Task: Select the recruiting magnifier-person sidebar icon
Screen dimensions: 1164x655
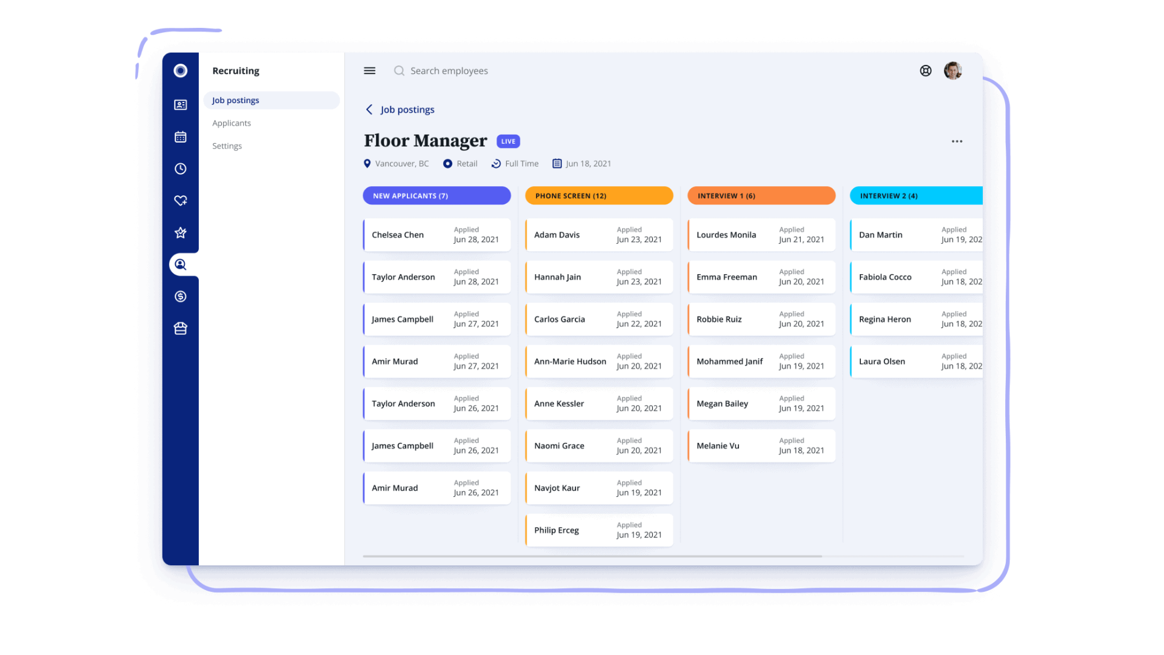Action: click(x=180, y=264)
